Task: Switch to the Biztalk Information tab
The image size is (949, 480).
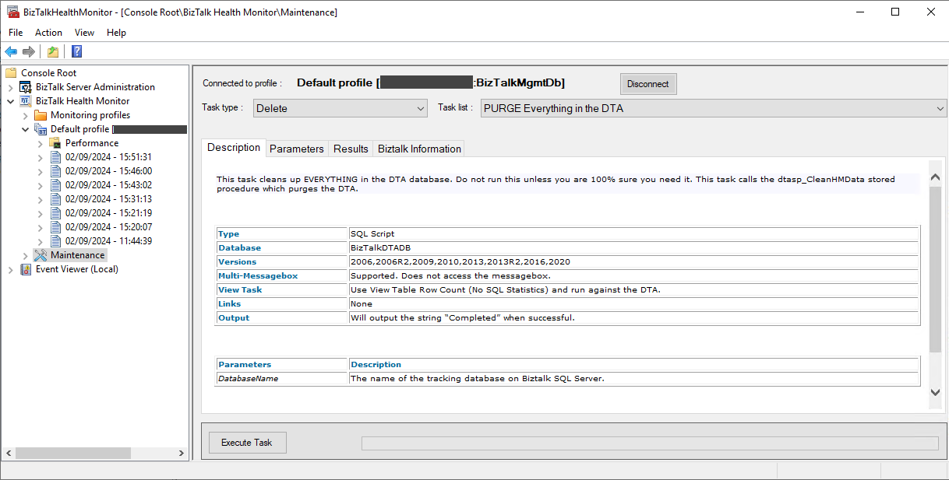Action: 419,149
